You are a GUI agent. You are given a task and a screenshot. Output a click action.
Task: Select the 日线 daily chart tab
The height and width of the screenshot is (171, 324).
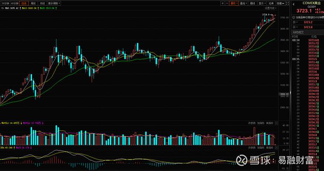point(24,3)
